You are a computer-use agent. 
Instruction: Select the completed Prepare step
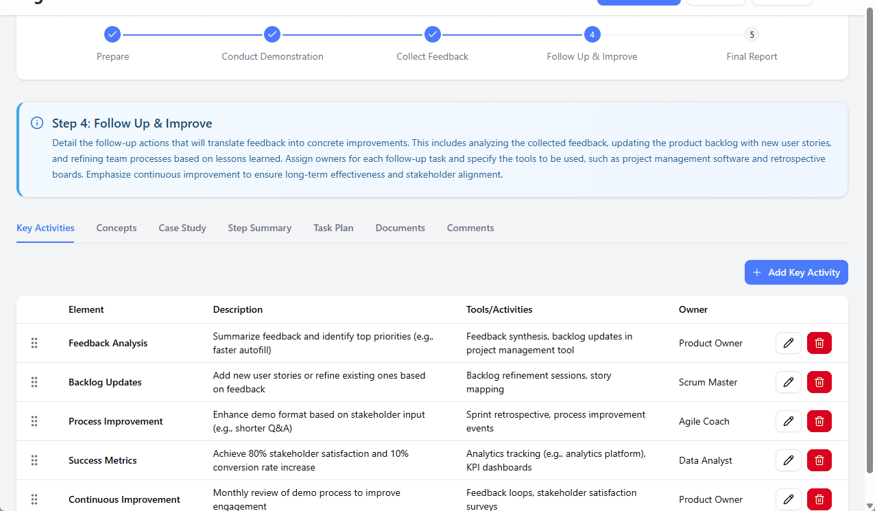[x=112, y=34]
